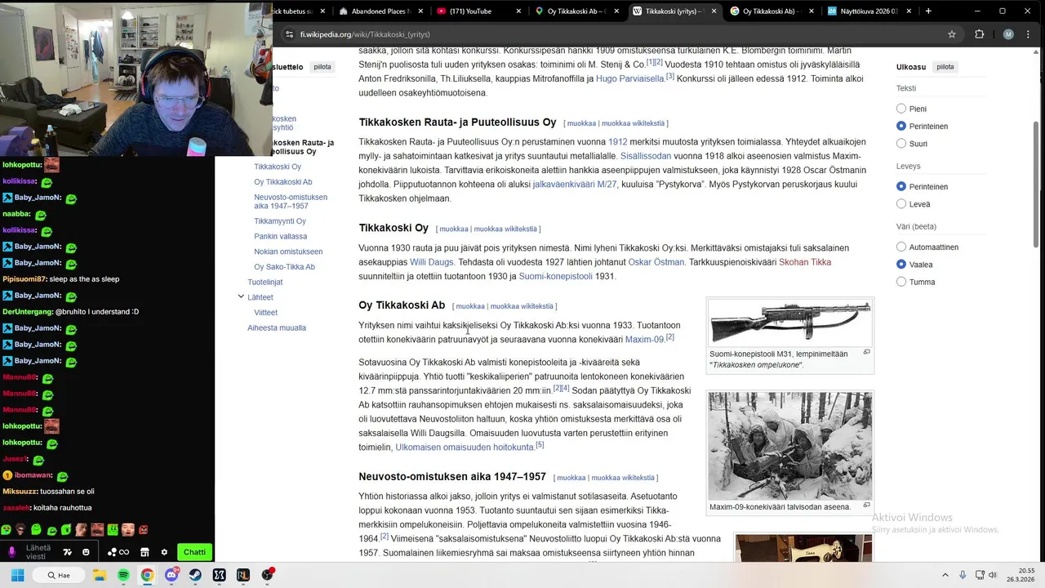Select Suuri text size
Viewport: 1045px width, 588px height.
[901, 144]
